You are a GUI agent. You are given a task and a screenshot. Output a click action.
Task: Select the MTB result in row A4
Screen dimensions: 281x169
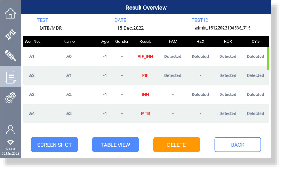145,113
